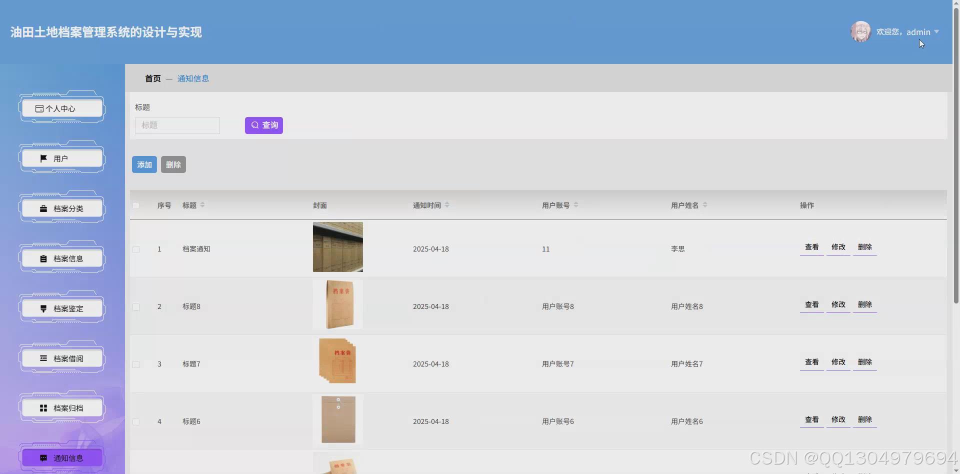The width and height of the screenshot is (960, 474).
Task: Click the icon beside 档案鉴定
Action: 43,308
